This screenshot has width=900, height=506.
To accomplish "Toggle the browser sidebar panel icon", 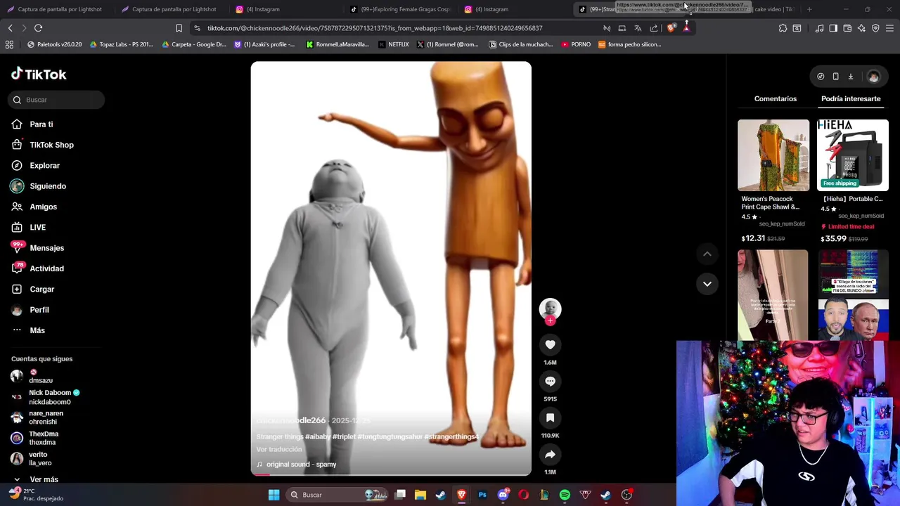I will coord(833,28).
